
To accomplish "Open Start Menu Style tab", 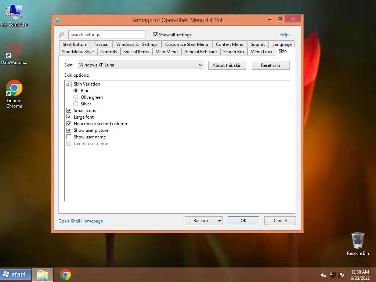I will point(78,52).
